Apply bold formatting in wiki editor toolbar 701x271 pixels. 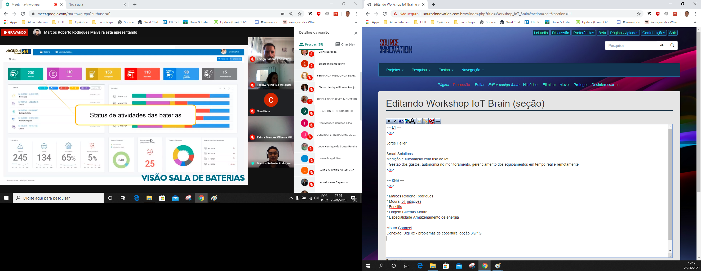[389, 121]
